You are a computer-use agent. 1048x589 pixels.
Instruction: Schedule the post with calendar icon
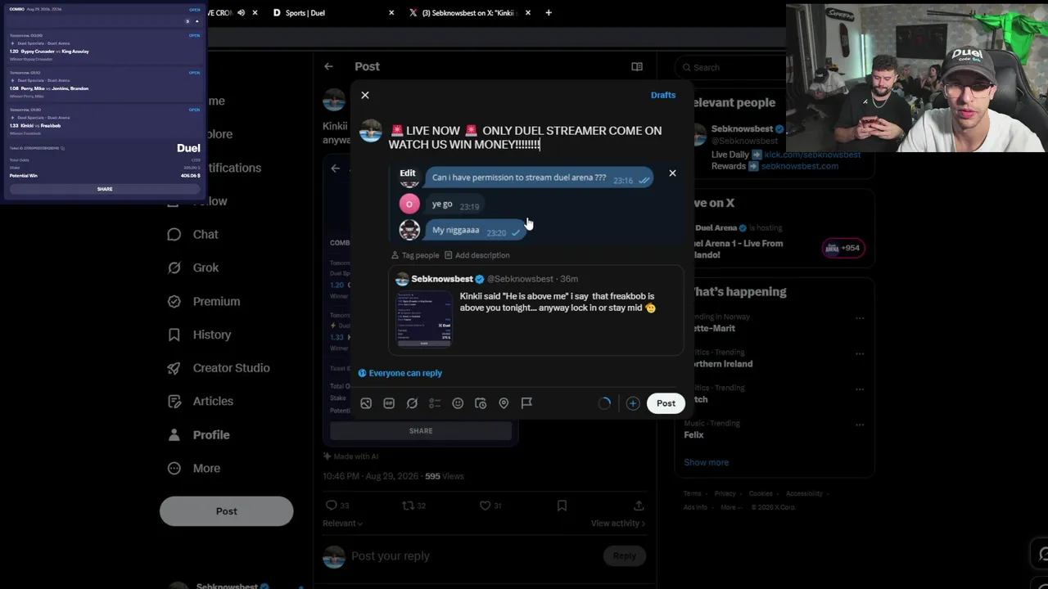pyautogui.click(x=481, y=403)
